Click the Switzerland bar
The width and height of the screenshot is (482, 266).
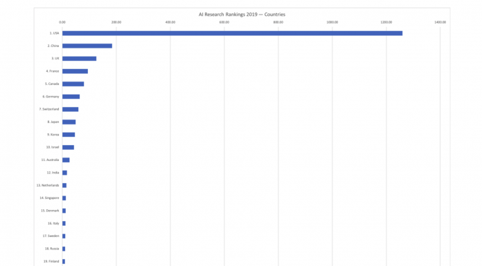71,109
